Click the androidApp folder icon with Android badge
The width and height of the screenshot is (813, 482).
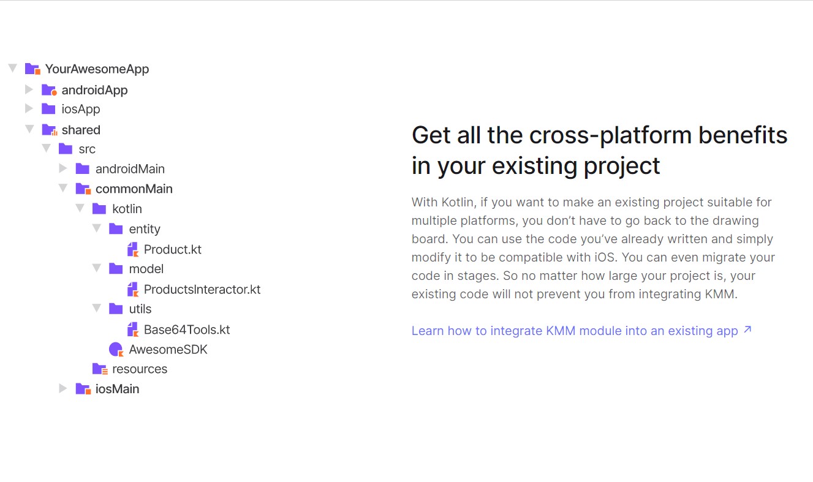click(48, 89)
